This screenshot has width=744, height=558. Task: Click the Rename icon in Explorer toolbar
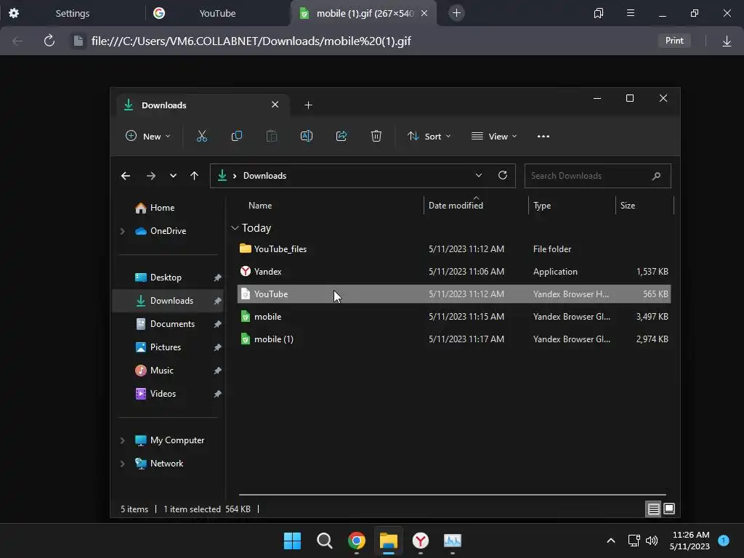307,136
